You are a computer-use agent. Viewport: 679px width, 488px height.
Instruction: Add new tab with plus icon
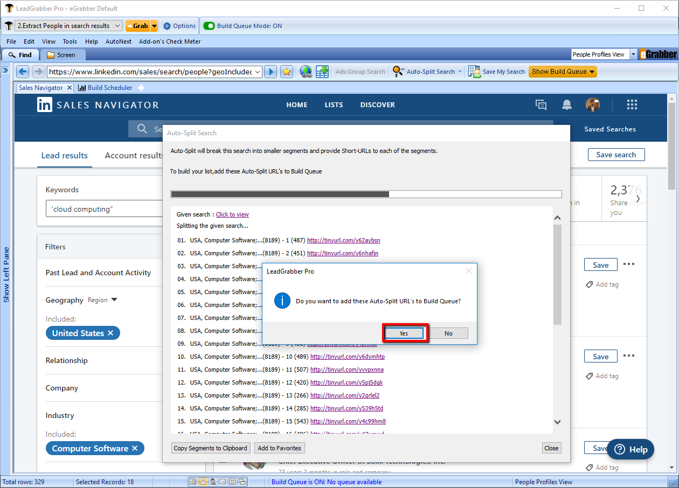[141, 88]
